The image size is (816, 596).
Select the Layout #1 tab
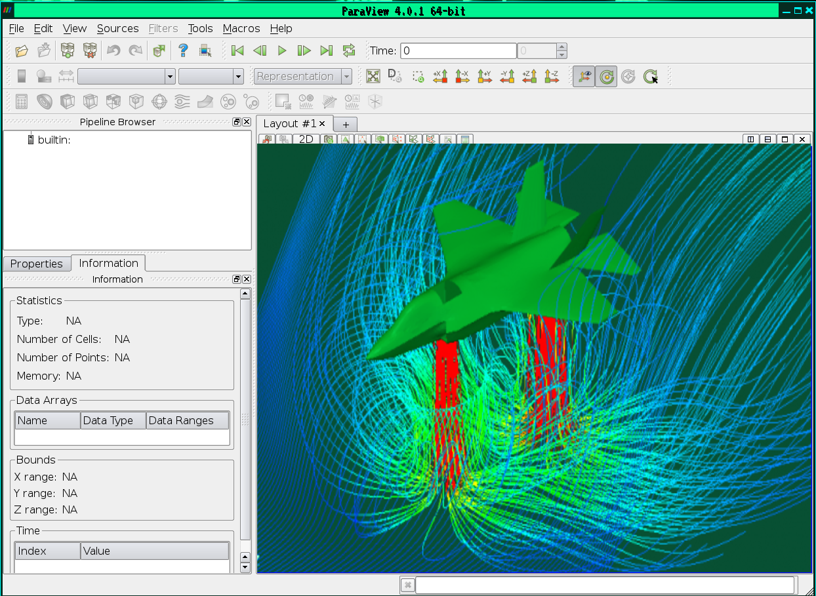coord(295,123)
